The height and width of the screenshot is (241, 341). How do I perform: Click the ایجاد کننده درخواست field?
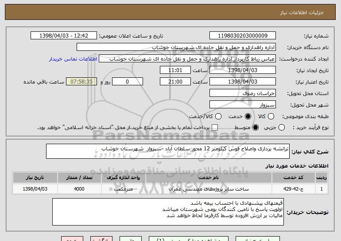187,59
